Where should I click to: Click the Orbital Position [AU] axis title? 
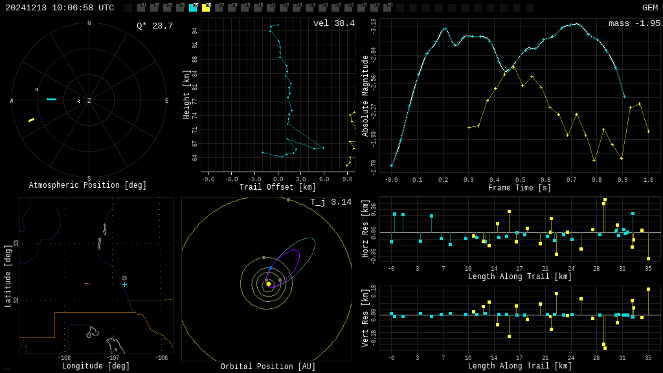coord(268,367)
